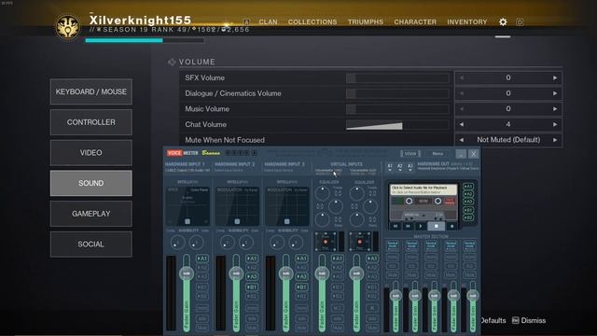The width and height of the screenshot is (597, 336).
Task: Click the stop button on the cassette recorder
Action: (x=436, y=226)
